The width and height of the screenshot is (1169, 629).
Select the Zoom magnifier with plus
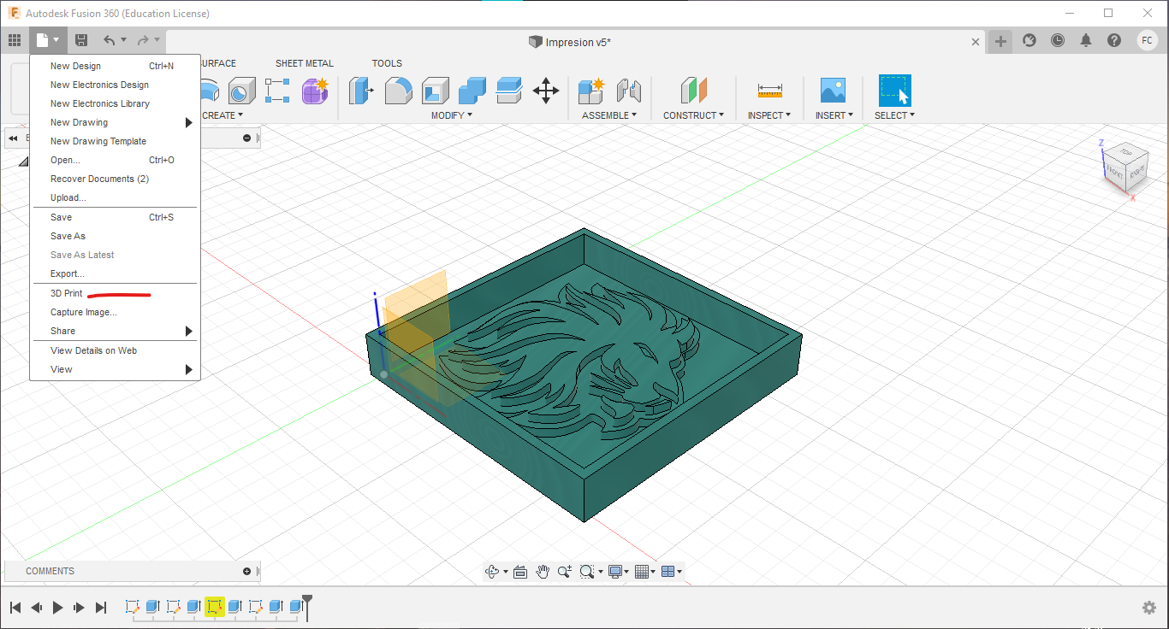[x=565, y=572]
